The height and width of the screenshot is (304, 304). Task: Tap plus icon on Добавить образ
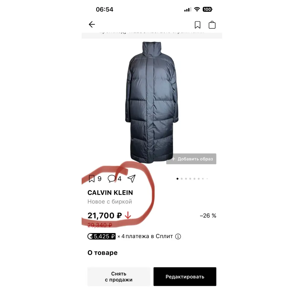[x=173, y=159]
